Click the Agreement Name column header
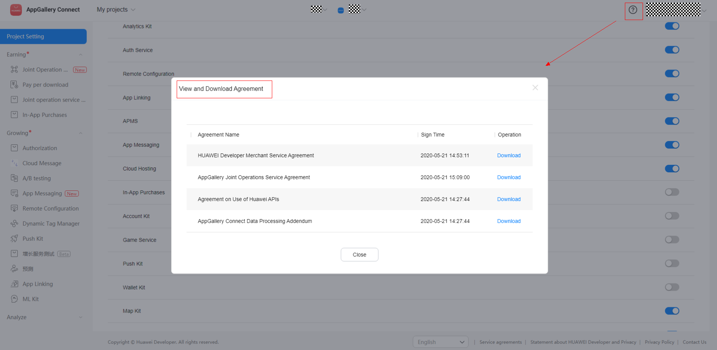Screen dimensions: 717x350 219,135
